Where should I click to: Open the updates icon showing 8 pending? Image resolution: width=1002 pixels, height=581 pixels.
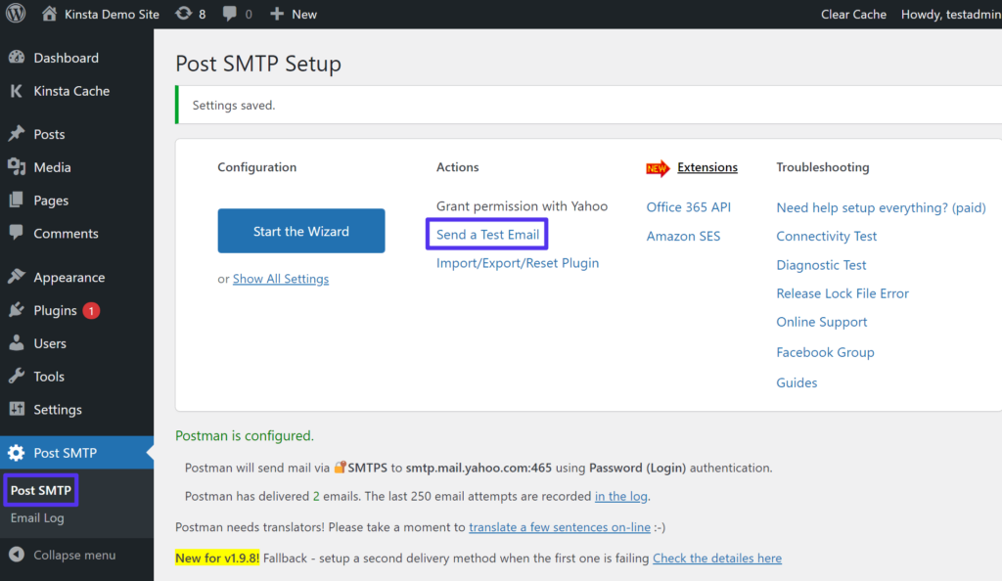[185, 14]
